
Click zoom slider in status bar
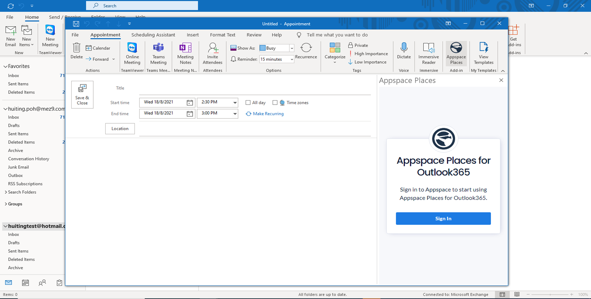pyautogui.click(x=550, y=295)
